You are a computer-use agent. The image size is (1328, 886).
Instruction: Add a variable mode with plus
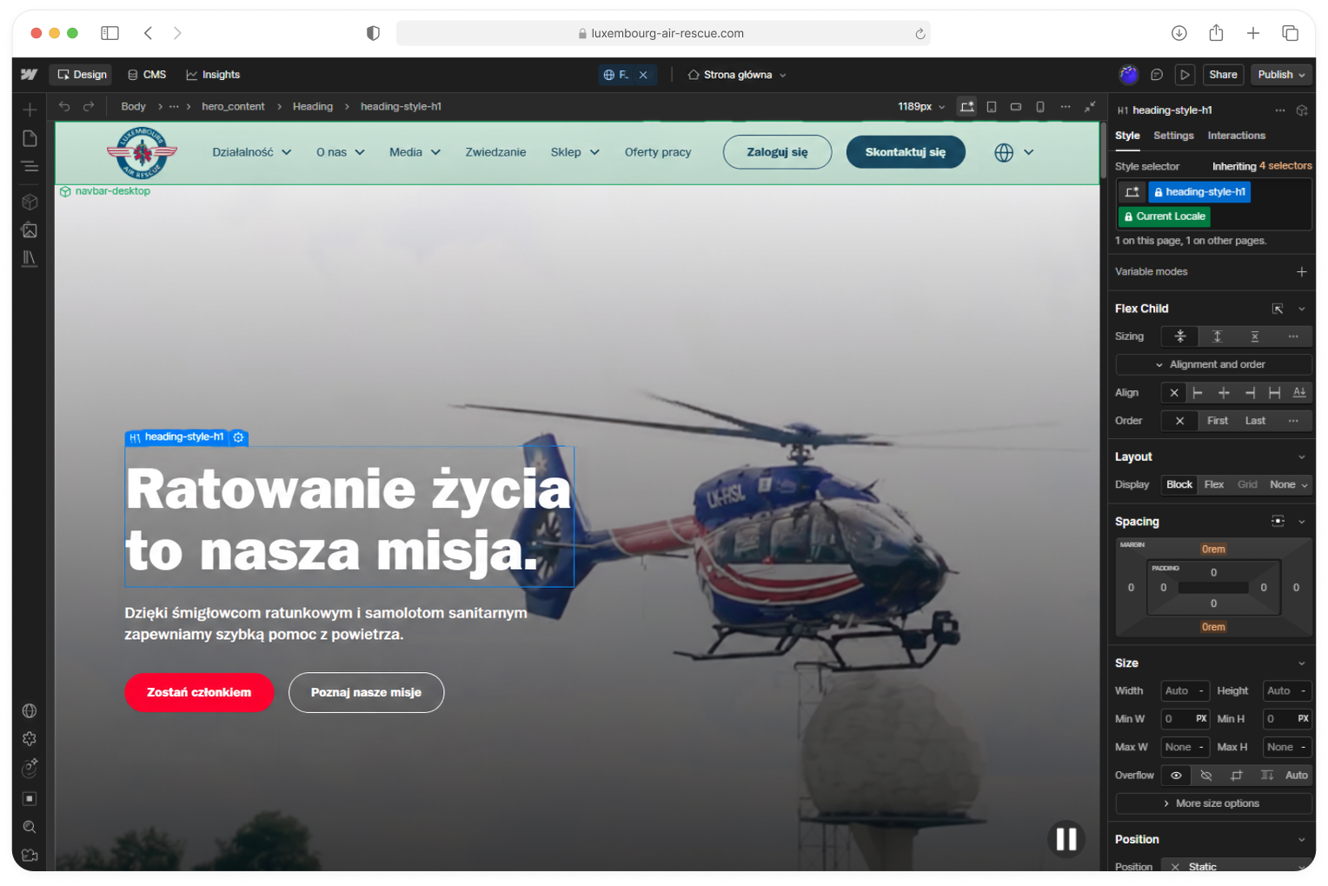point(1302,272)
